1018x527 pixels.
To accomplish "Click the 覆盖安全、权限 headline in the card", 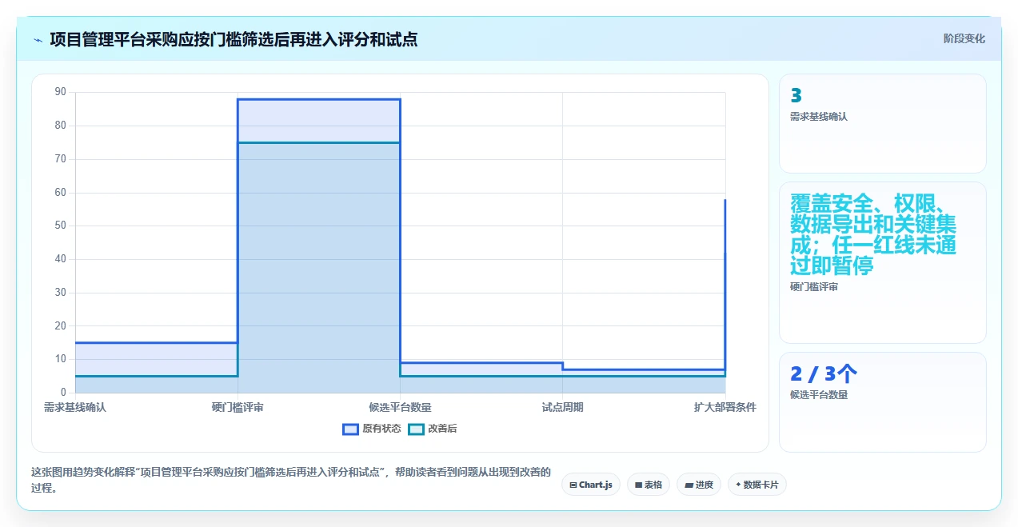I will (873, 234).
